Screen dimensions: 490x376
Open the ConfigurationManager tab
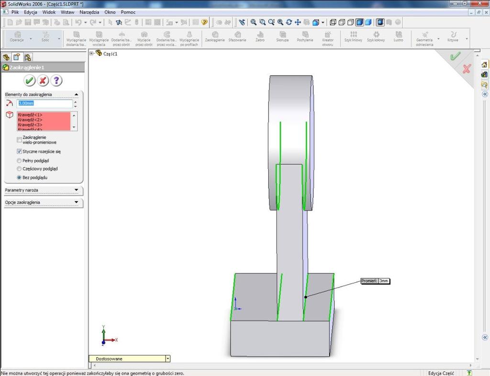point(27,57)
